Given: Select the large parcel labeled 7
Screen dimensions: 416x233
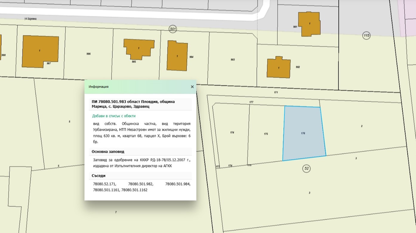Looking at the screenshot, I should 116,212.
